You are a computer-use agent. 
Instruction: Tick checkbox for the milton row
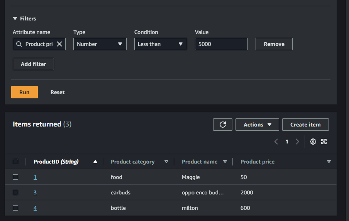(x=15, y=208)
